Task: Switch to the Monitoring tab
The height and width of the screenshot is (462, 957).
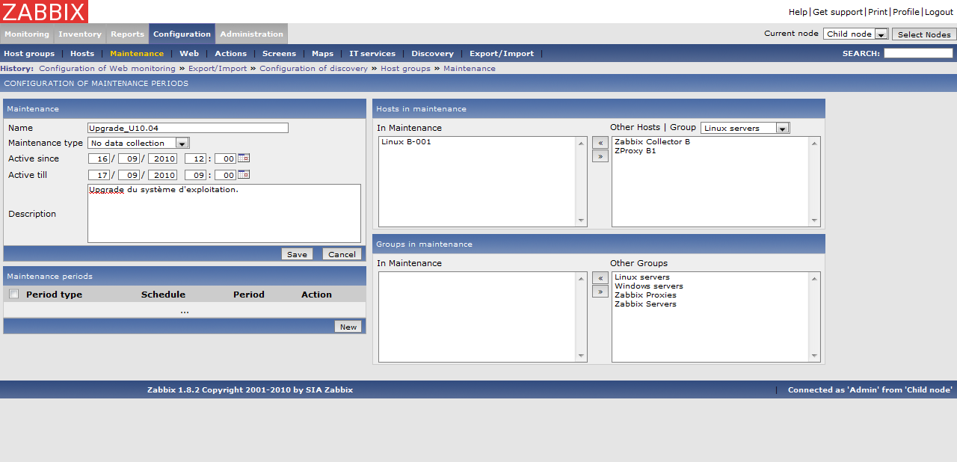Action: [27, 34]
